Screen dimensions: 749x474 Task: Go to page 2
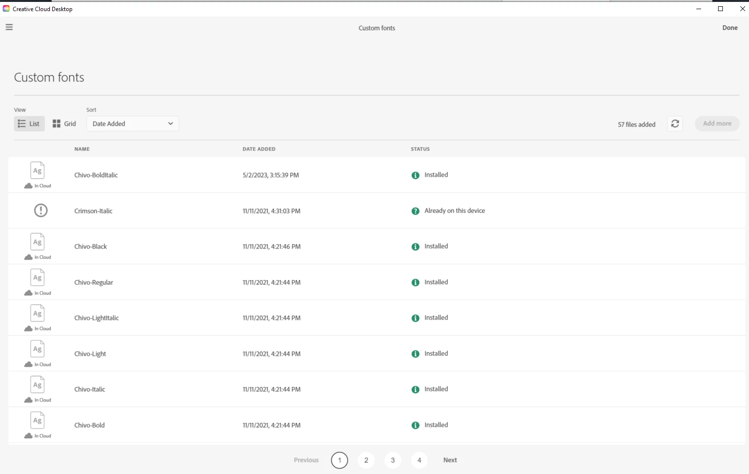coord(366,460)
